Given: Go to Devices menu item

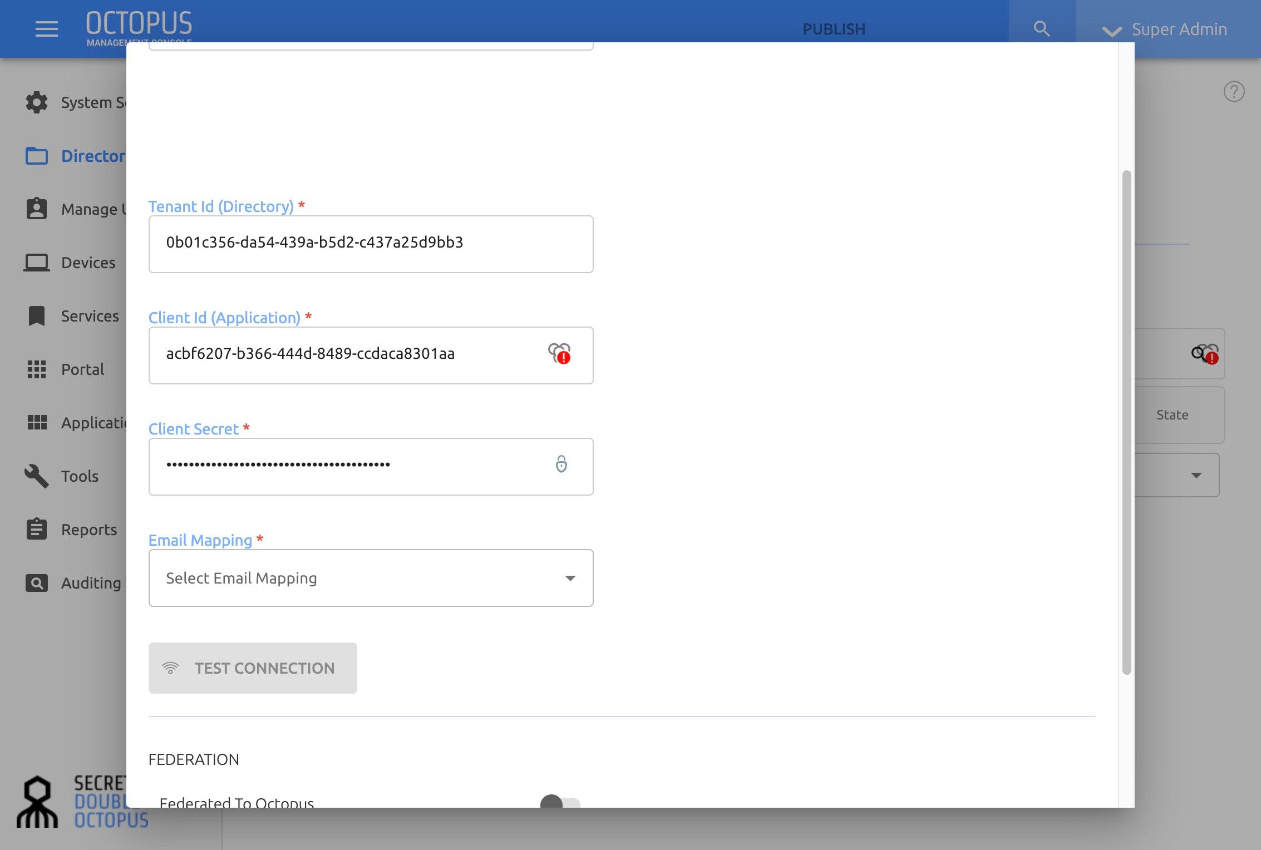Looking at the screenshot, I should 88,263.
